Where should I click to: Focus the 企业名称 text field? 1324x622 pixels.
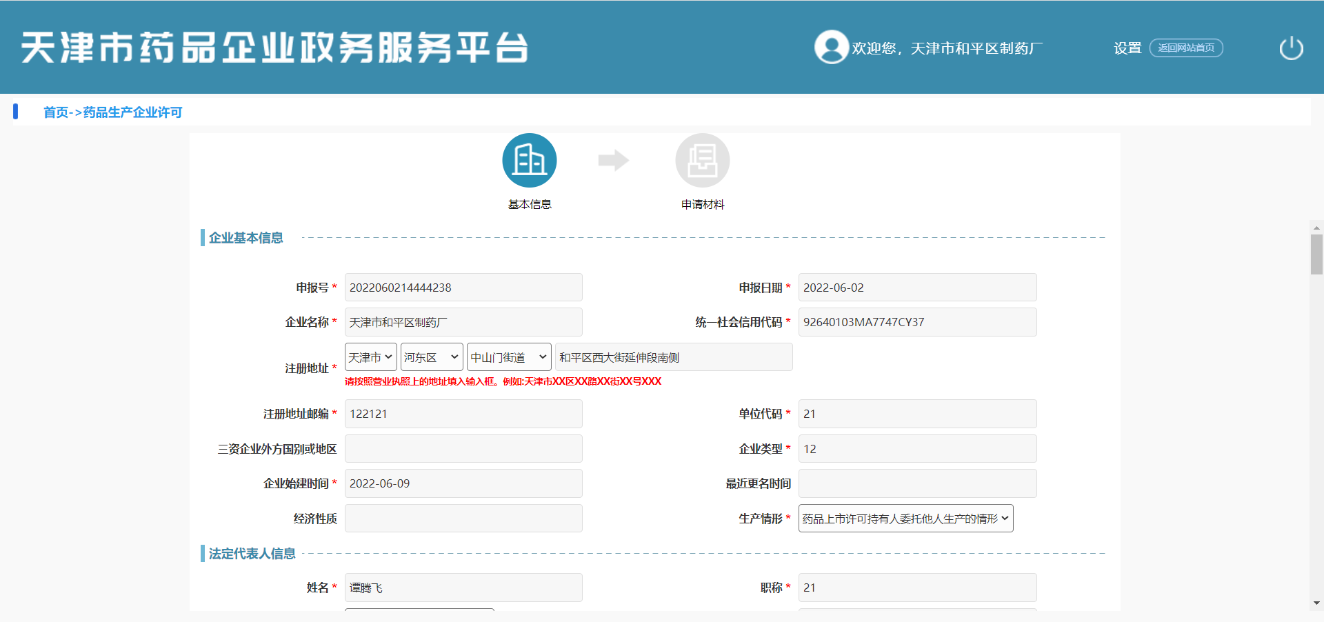tap(463, 322)
